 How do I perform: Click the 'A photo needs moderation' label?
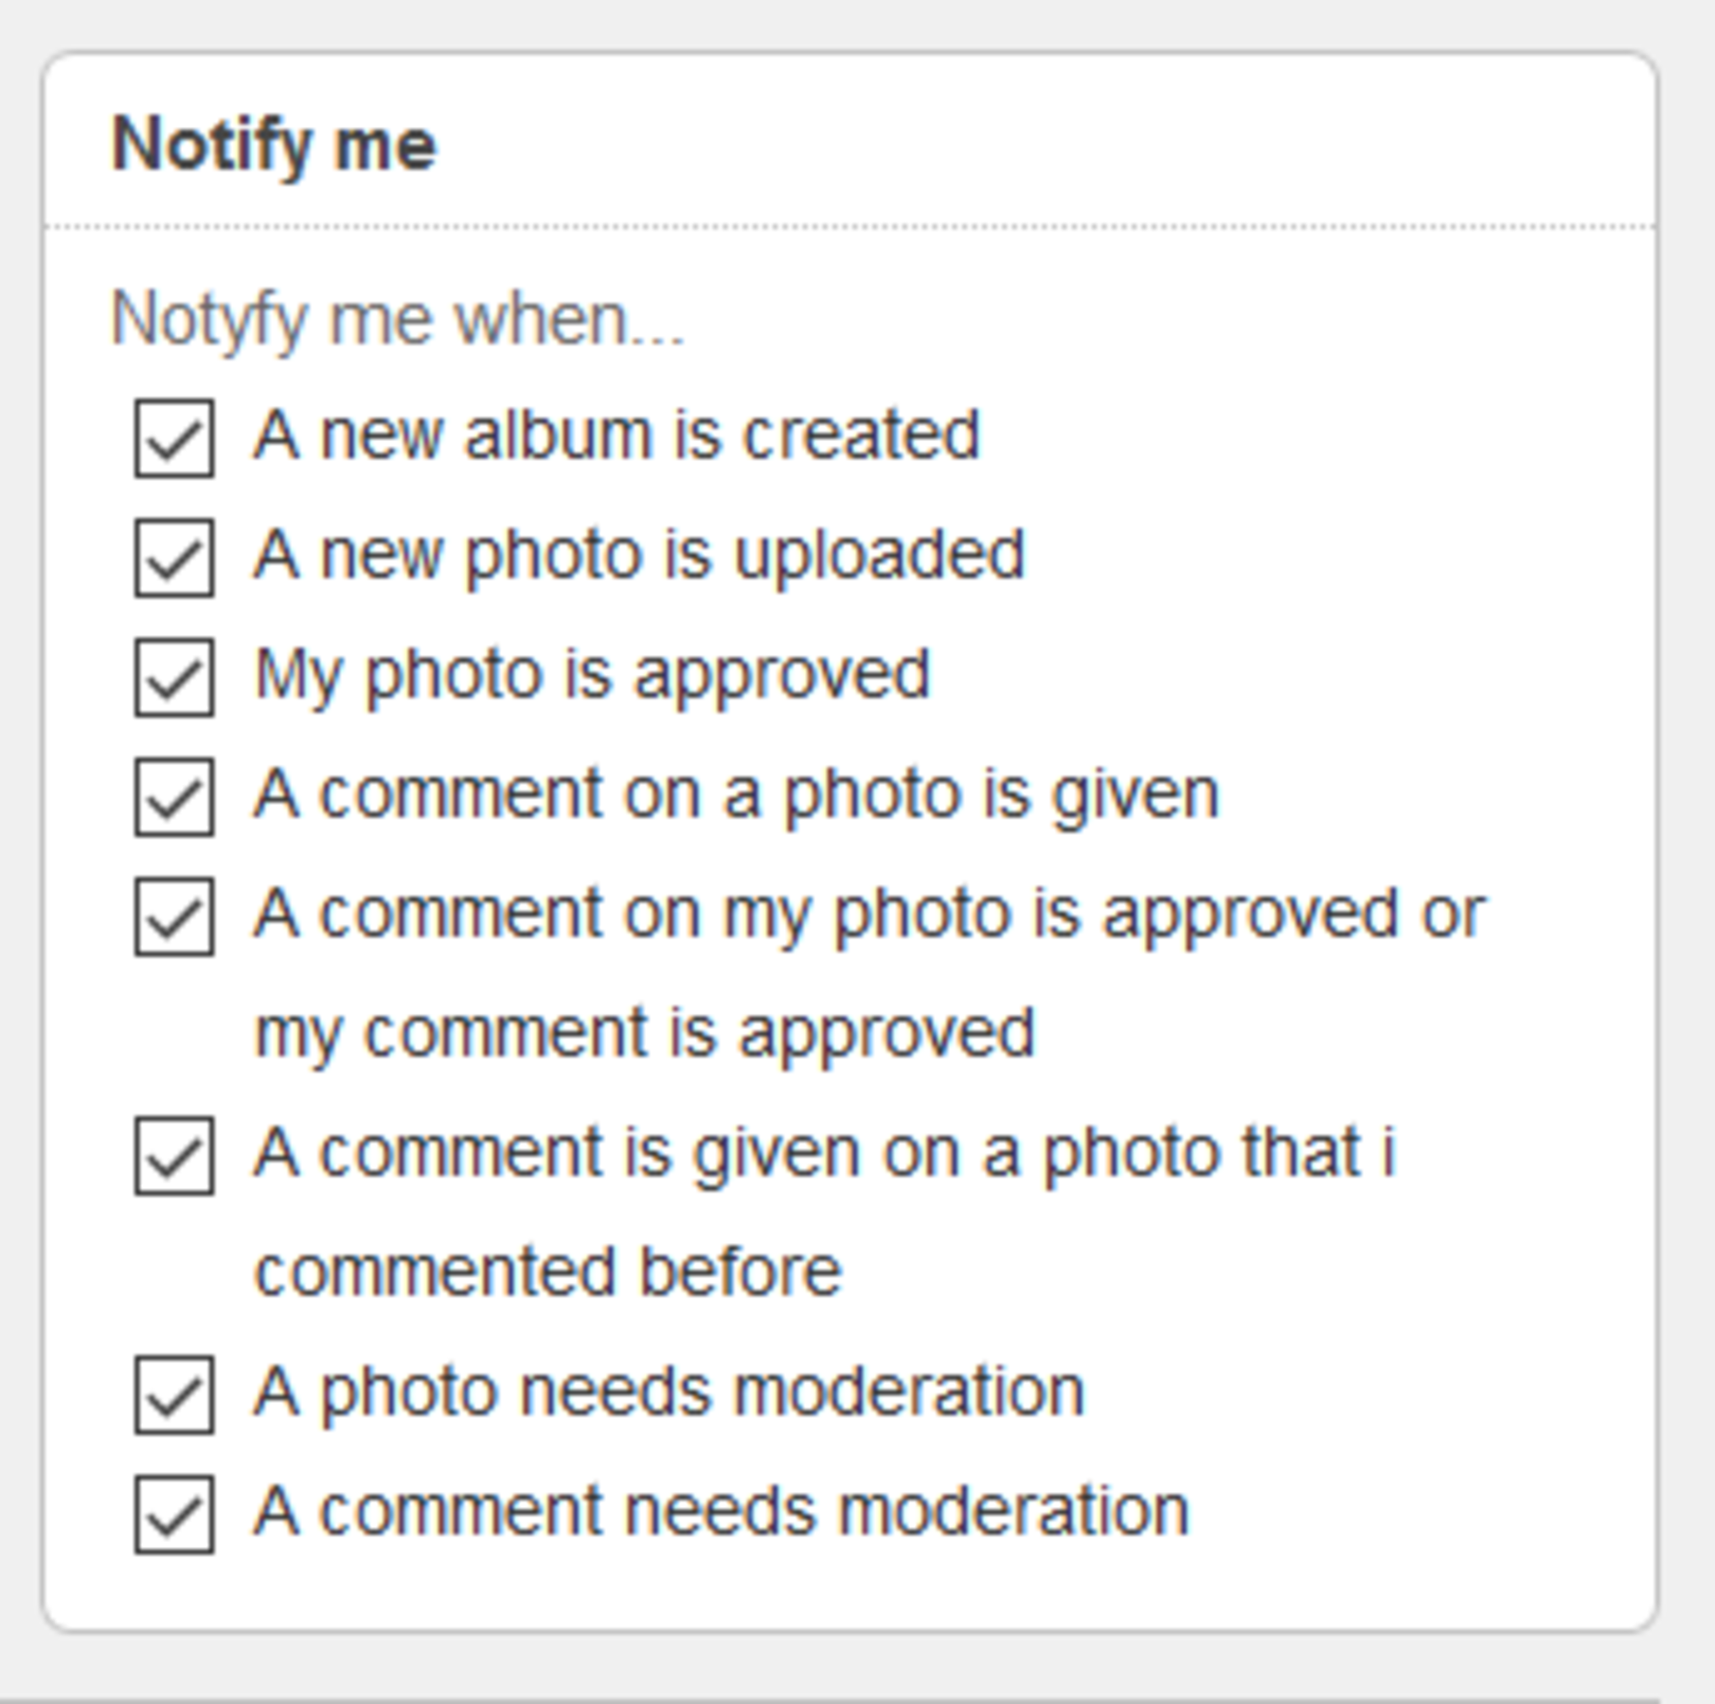[x=668, y=1390]
